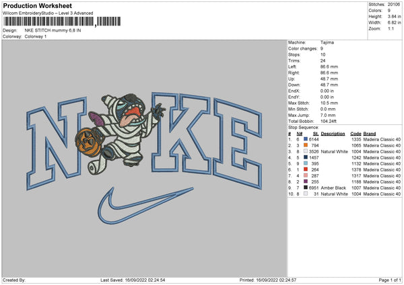The height and width of the screenshot is (285, 404).
Task: Click the Amber Black description
Action: [333, 188]
